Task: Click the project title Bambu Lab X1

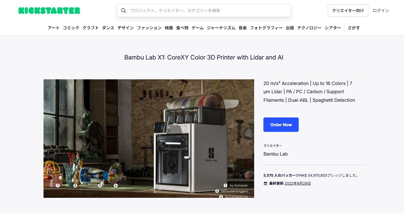Action: pyautogui.click(x=204, y=57)
